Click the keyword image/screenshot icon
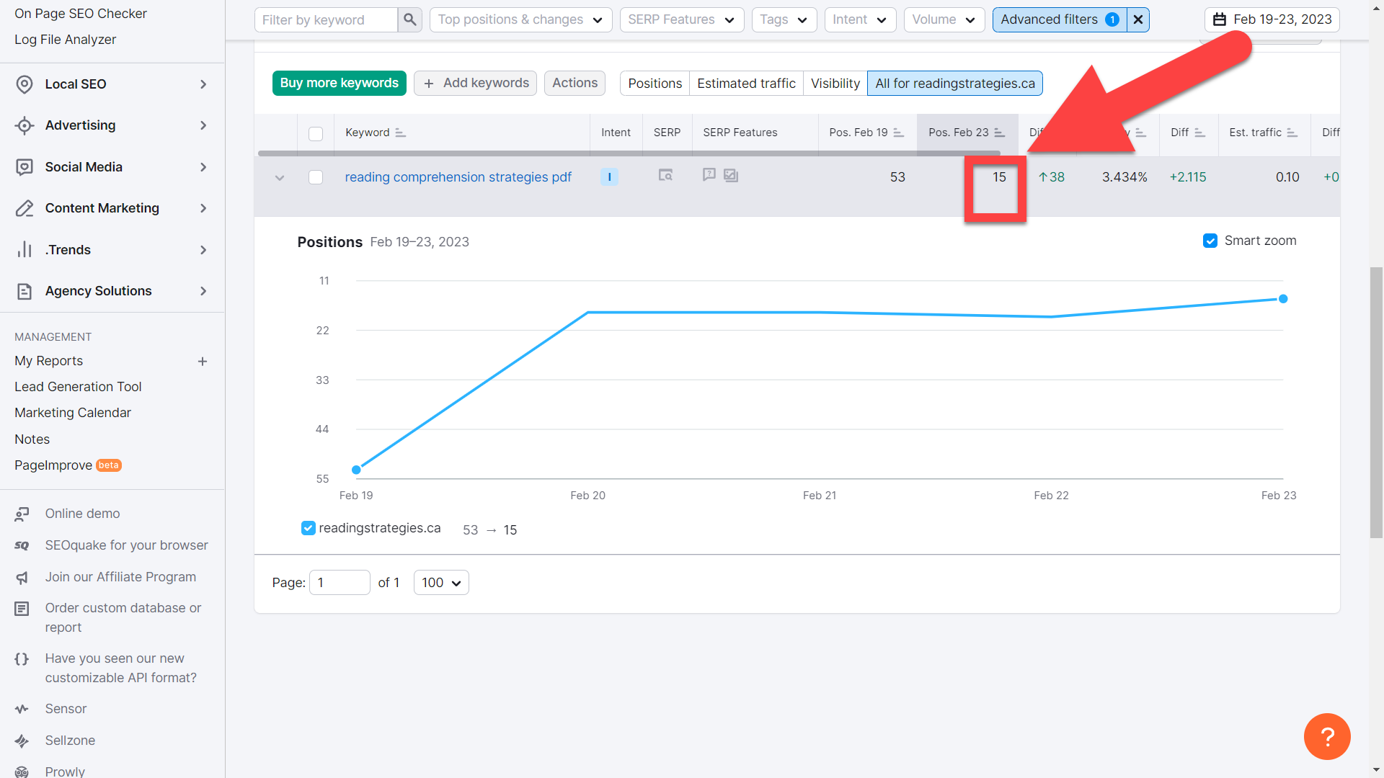 click(731, 174)
